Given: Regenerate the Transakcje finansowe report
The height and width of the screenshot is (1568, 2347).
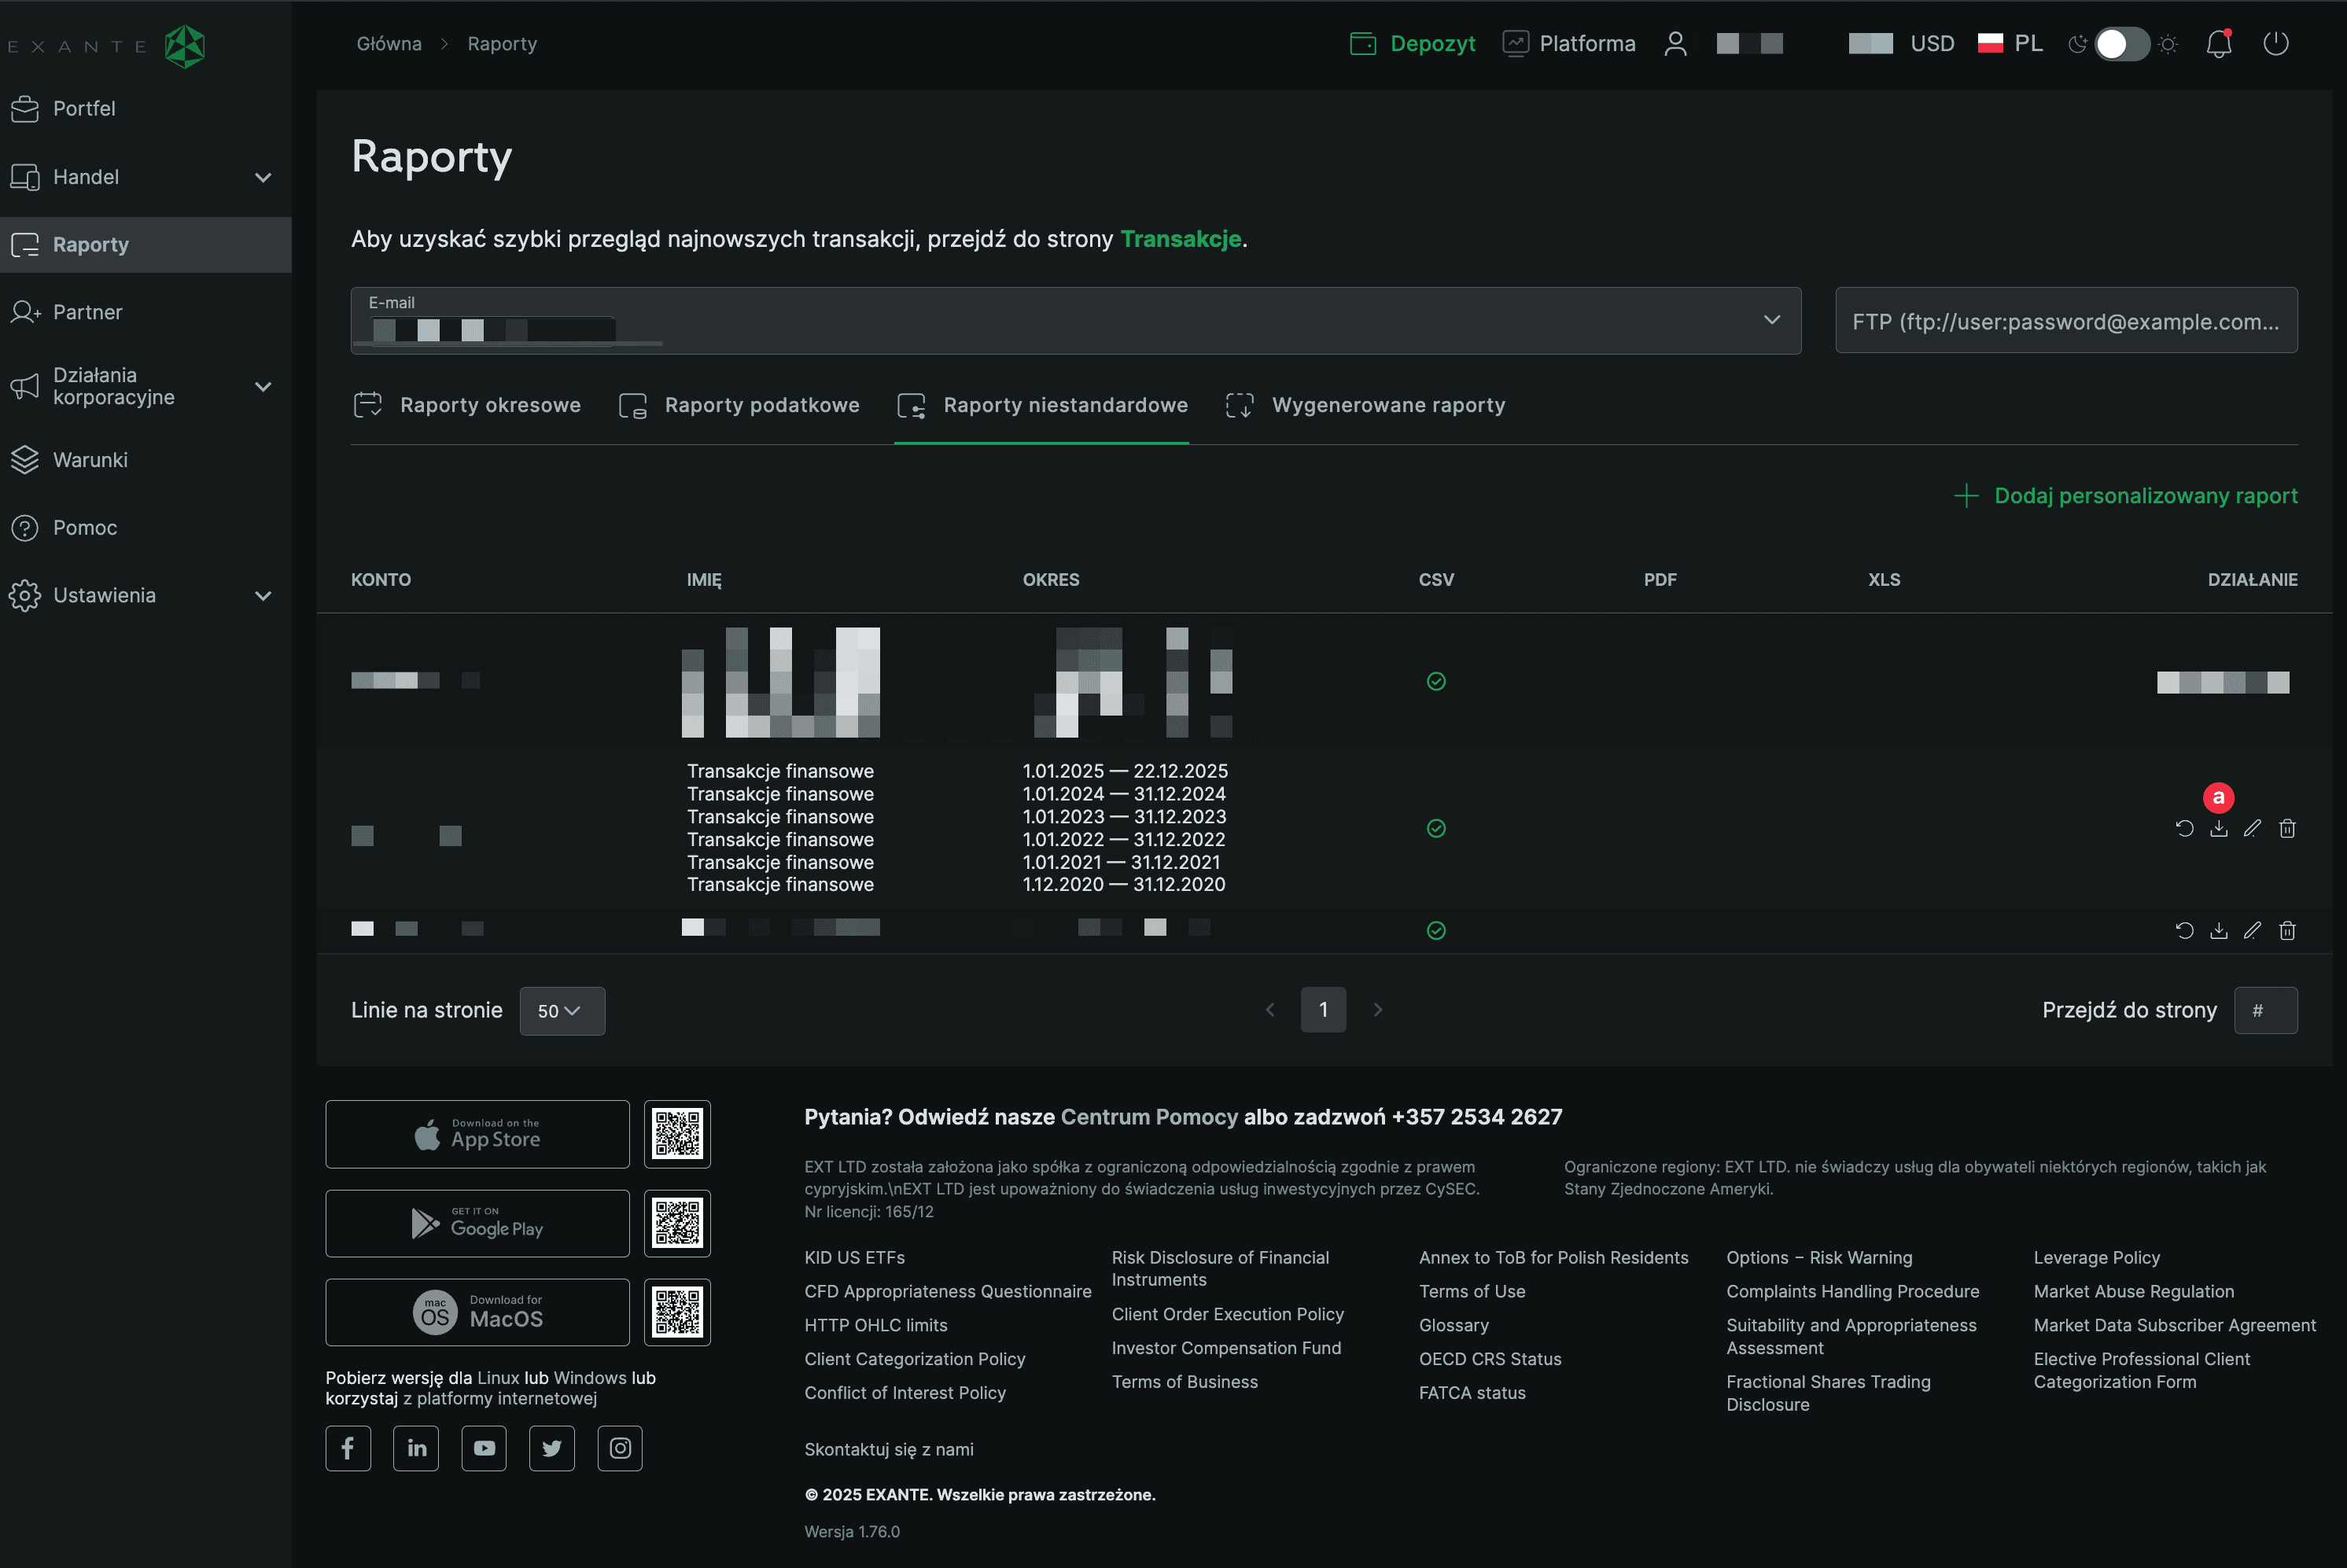Looking at the screenshot, I should 2184,828.
